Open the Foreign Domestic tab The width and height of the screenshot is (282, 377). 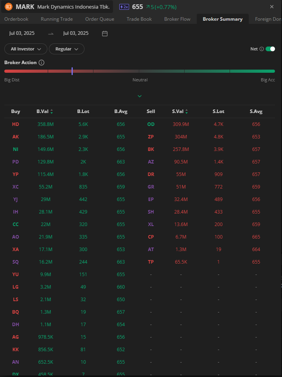point(268,19)
